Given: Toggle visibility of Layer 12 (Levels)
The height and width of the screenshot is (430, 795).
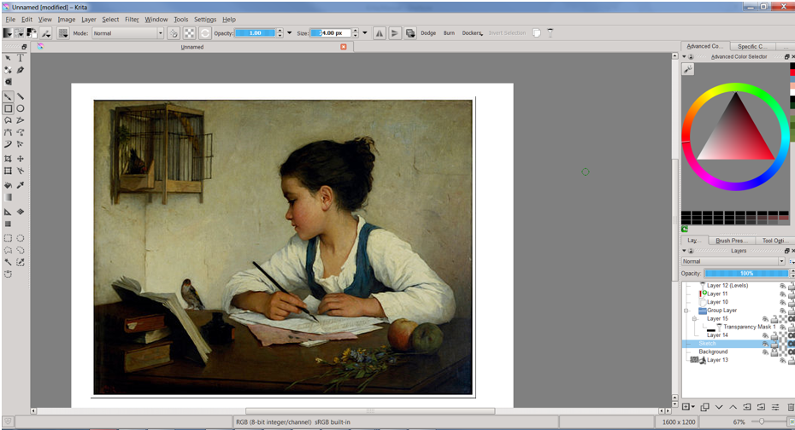Looking at the screenshot, I should click(782, 286).
